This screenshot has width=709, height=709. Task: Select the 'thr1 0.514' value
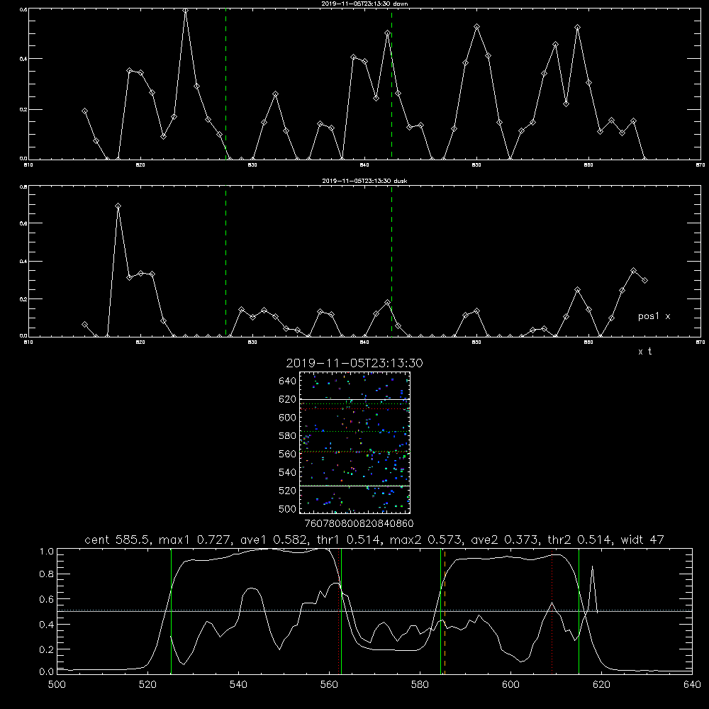349,540
